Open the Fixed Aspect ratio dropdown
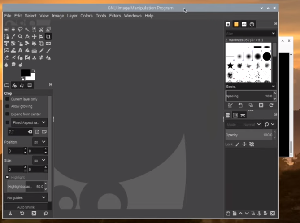Image resolution: width=300 pixels, height=223 pixels. tap(29, 122)
